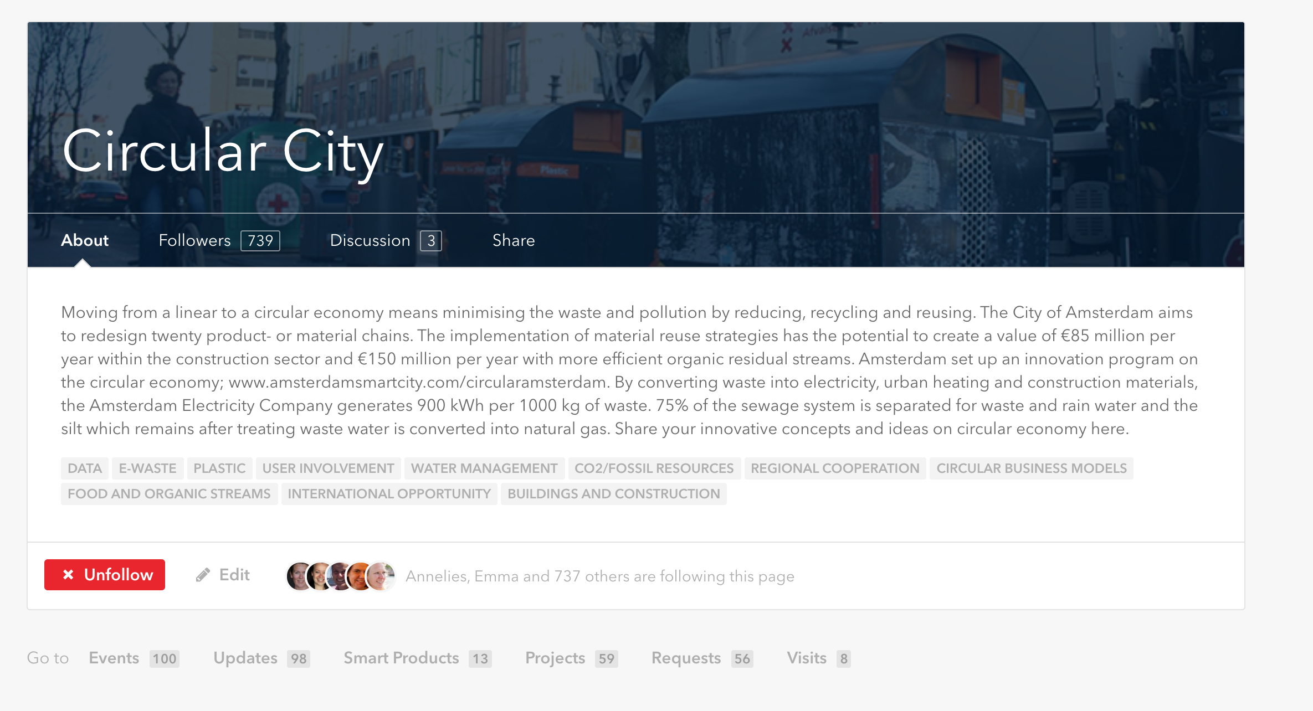
Task: Open the About tab
Action: 85,240
